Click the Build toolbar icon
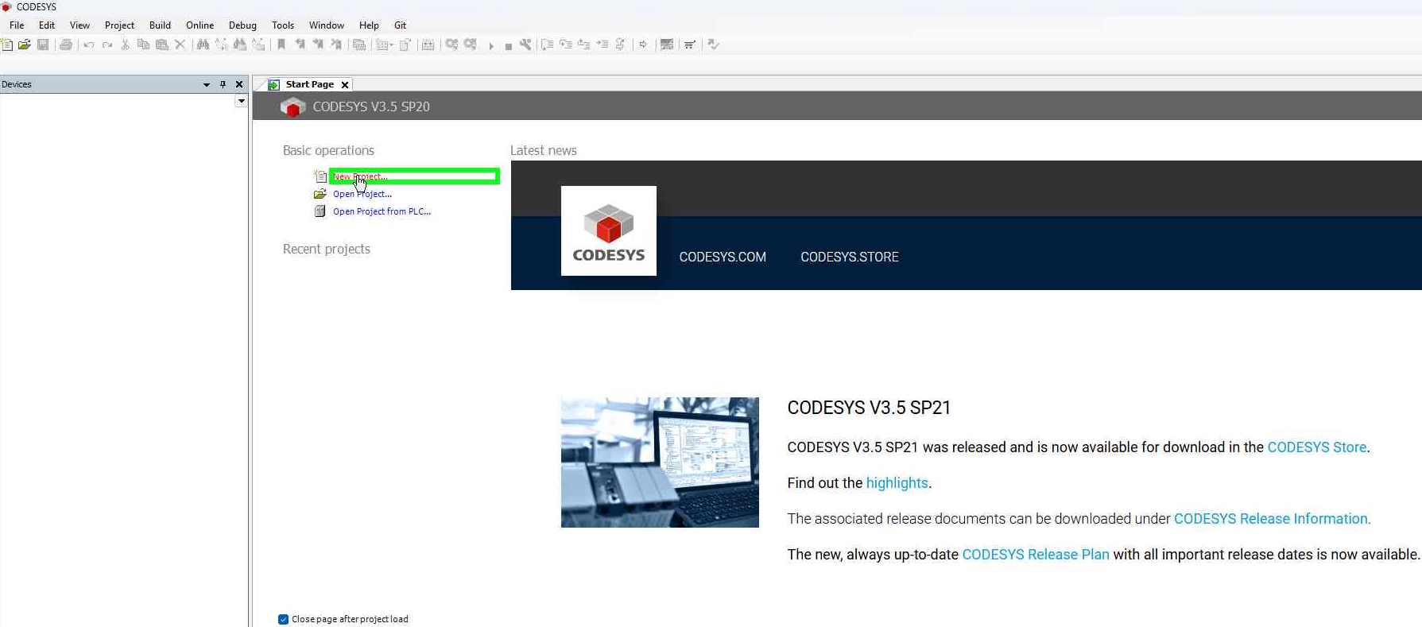The height and width of the screenshot is (627, 1422). pyautogui.click(x=428, y=45)
